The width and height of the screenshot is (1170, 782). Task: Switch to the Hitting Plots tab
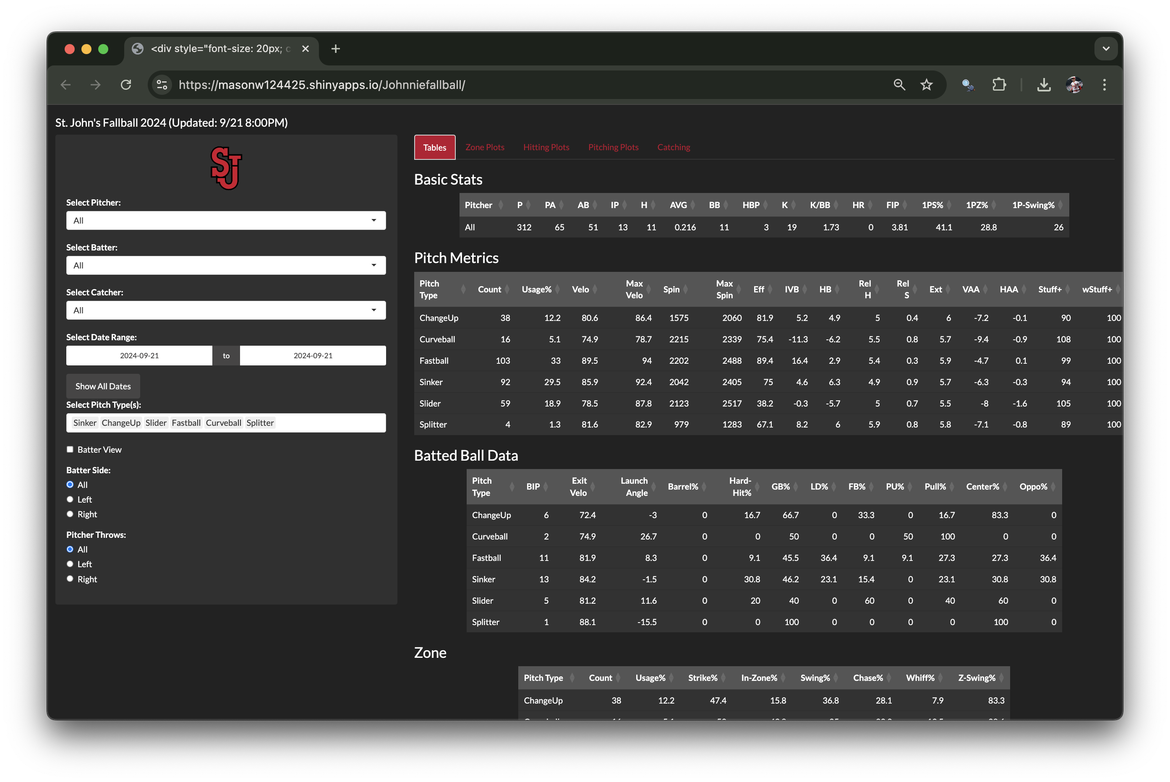pos(546,147)
